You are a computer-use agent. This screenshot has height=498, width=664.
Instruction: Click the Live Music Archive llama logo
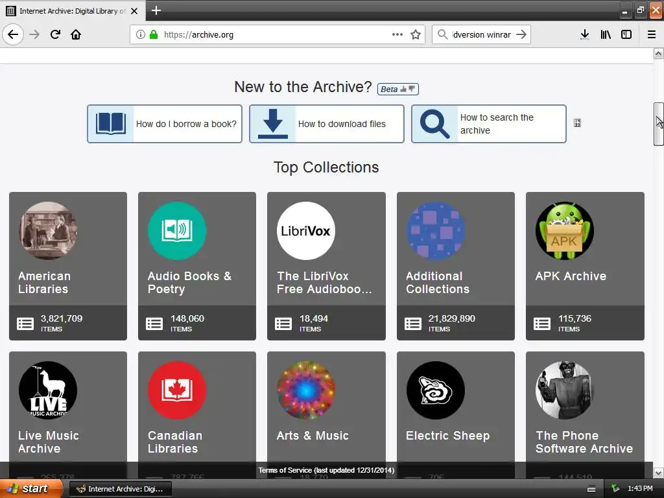coord(48,390)
